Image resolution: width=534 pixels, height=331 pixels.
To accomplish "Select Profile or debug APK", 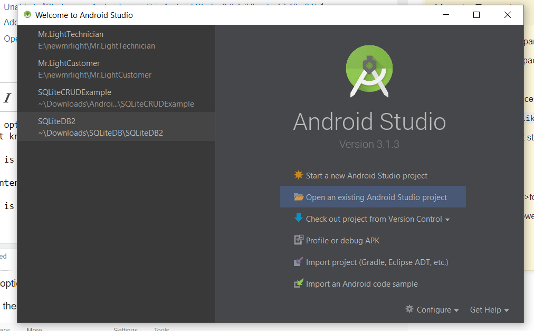I will click(342, 241).
